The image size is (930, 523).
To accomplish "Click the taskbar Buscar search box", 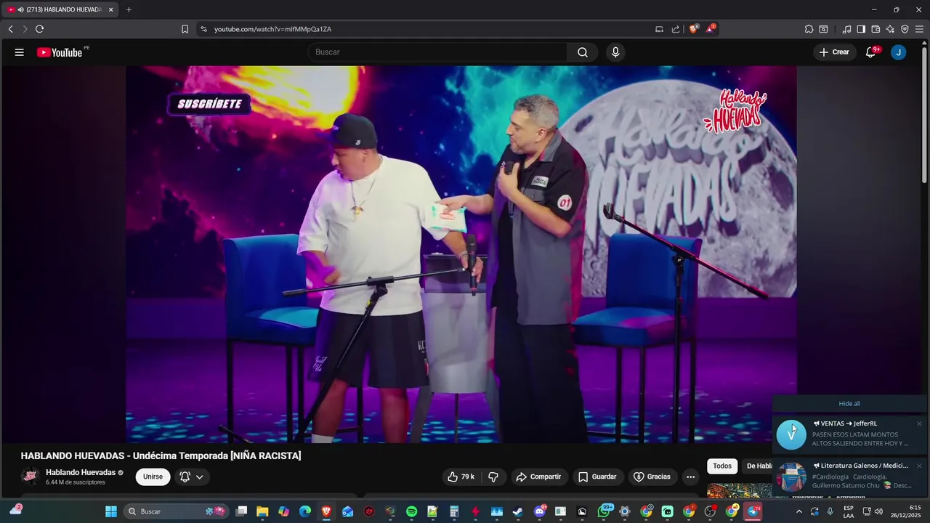I will 176,511.
